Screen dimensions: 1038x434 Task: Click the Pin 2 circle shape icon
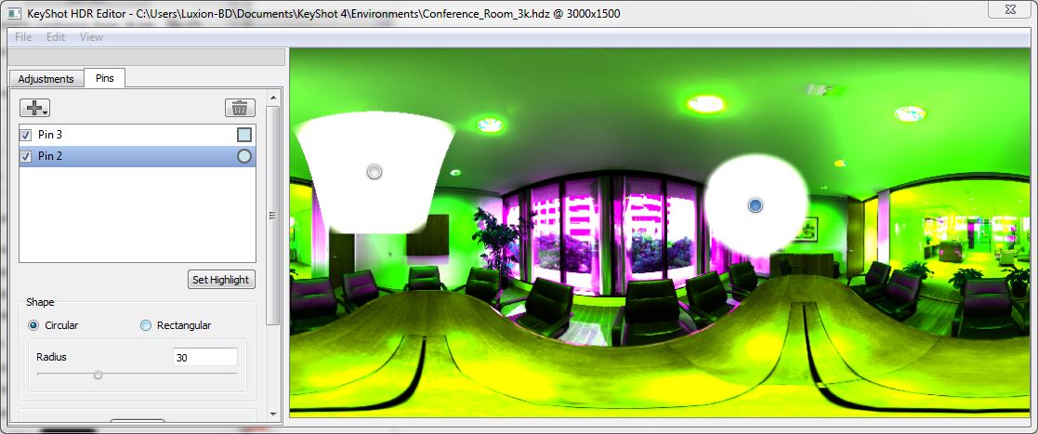[244, 156]
